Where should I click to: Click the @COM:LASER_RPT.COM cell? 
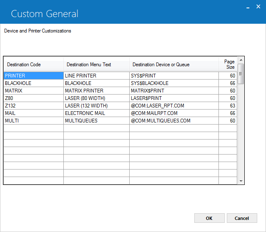(x=174, y=105)
